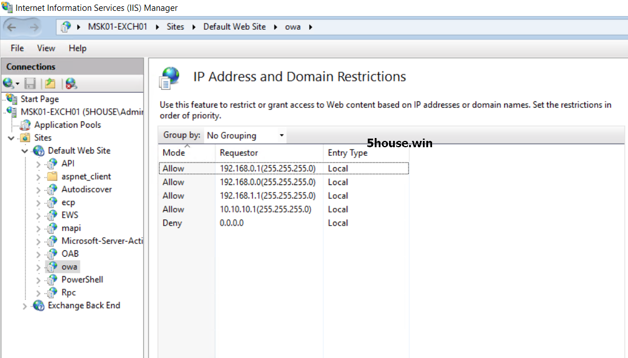
Task: Expand the Exchange Back End node
Action: (x=25, y=306)
